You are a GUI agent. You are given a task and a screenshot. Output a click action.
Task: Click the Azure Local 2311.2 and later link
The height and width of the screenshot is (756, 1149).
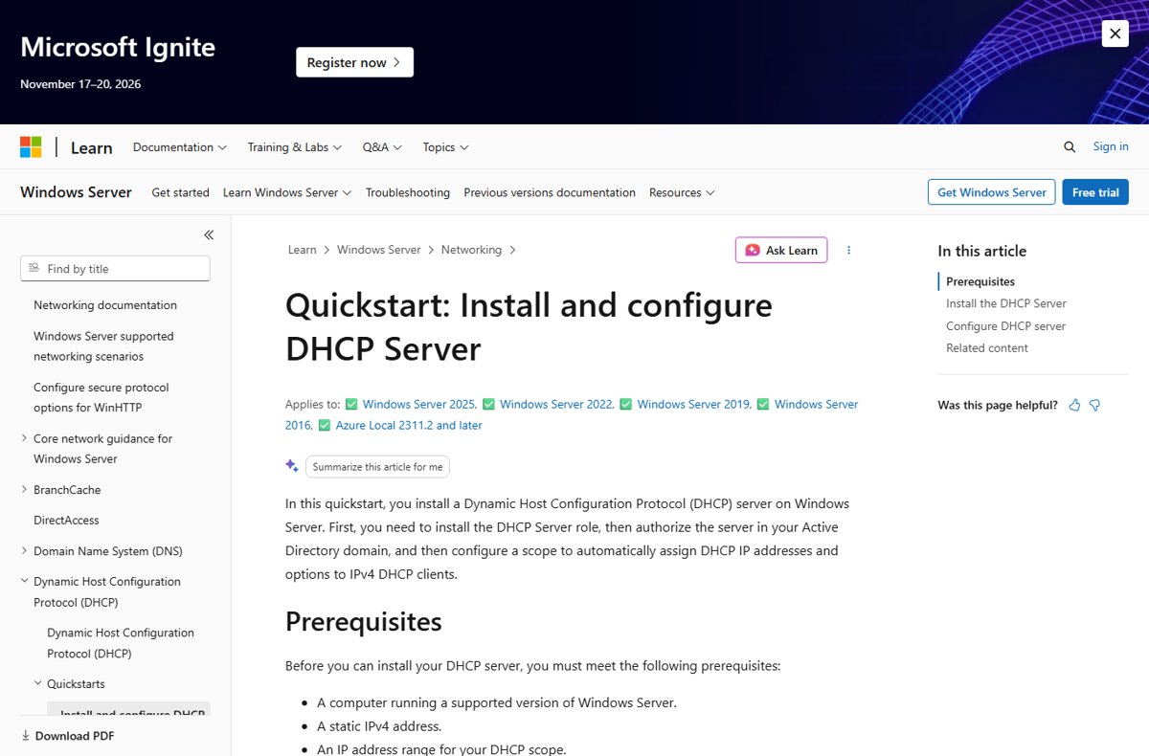(x=409, y=426)
